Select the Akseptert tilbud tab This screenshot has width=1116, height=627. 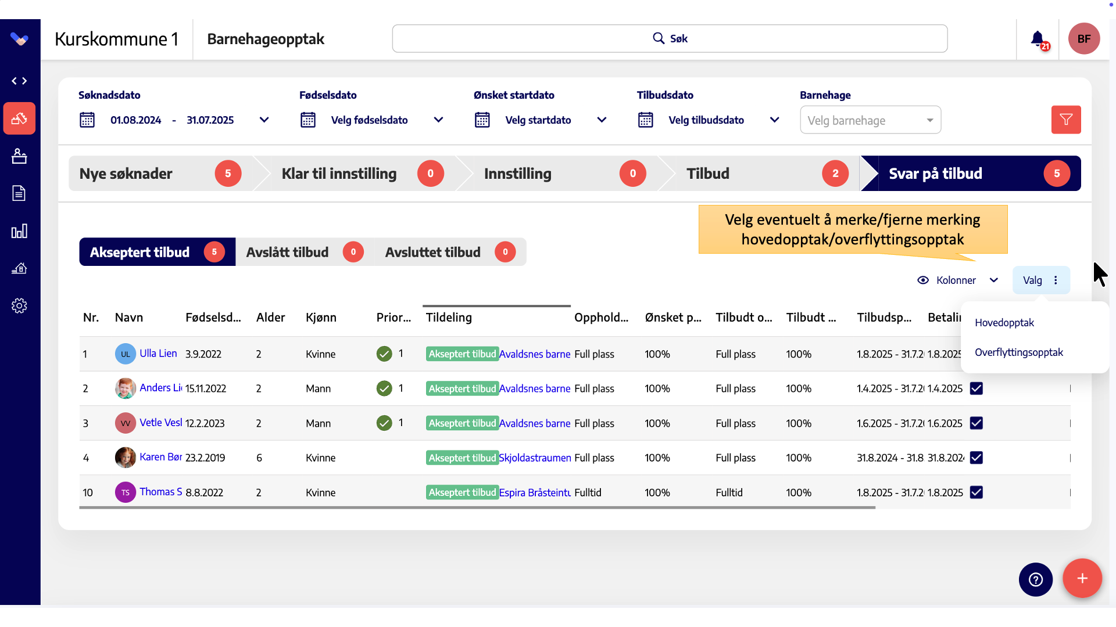pos(158,252)
